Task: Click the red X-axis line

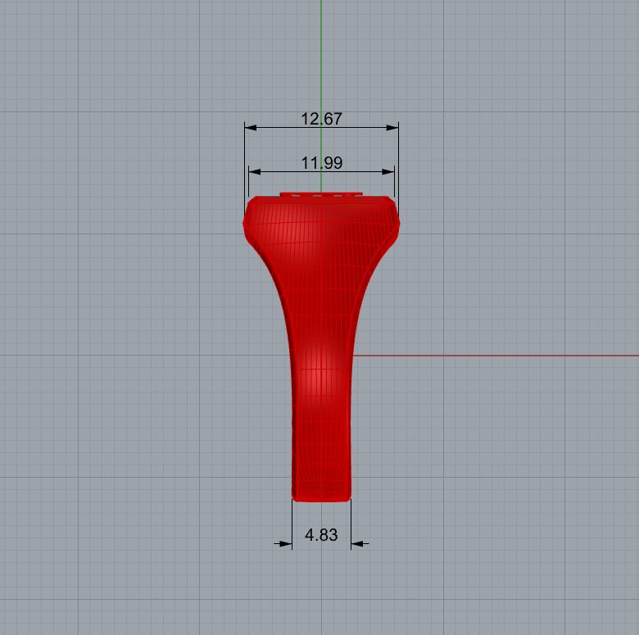Action: point(495,356)
